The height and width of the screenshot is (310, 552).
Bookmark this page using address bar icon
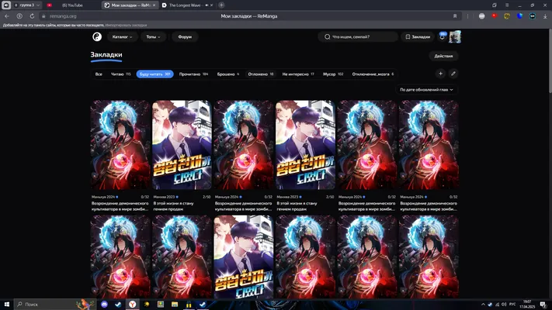[x=455, y=15]
